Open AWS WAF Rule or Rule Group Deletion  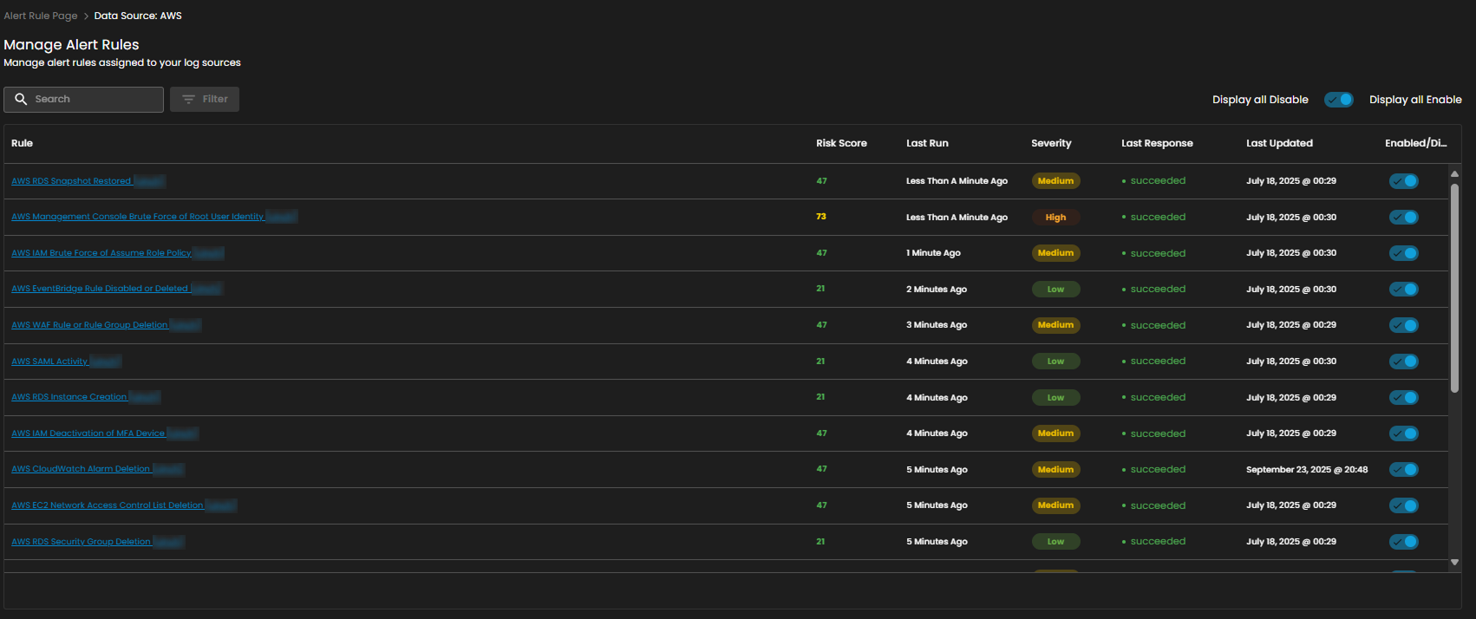click(89, 325)
